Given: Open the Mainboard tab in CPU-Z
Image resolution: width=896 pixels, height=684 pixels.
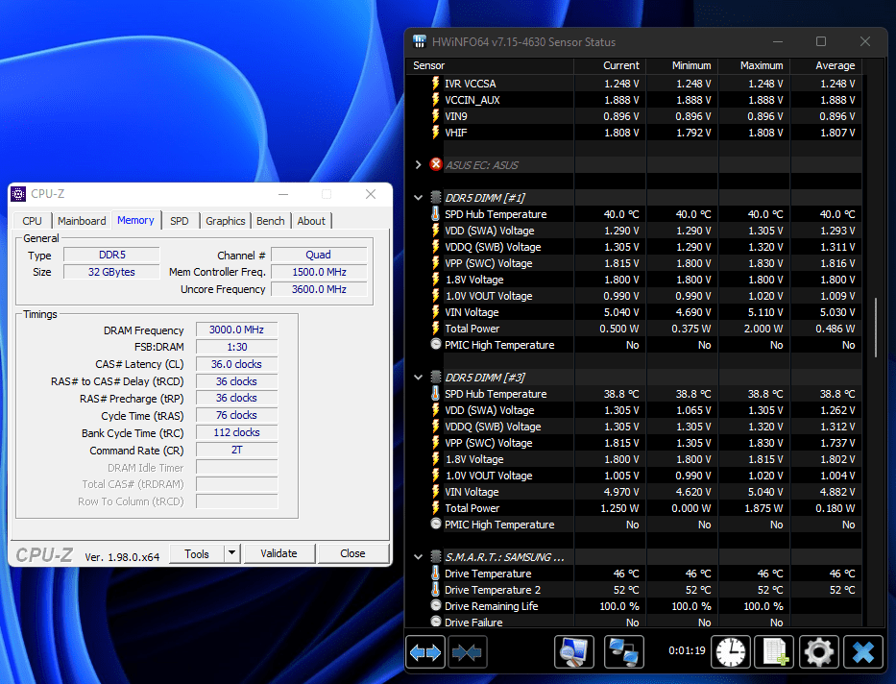Looking at the screenshot, I should 82,221.
